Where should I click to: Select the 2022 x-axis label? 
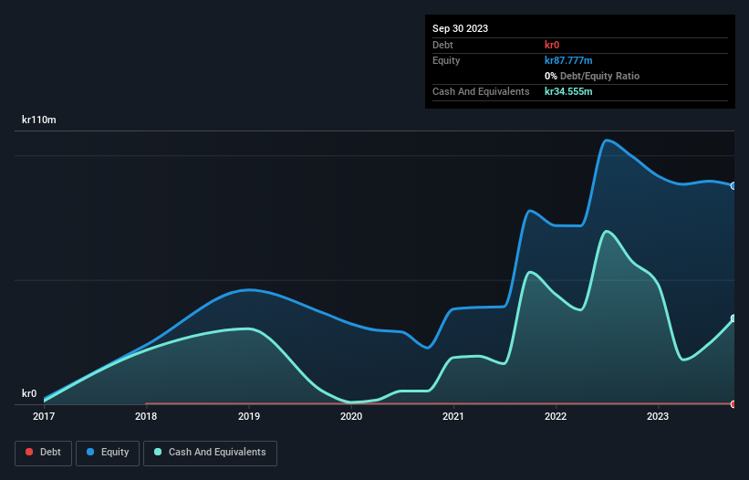click(556, 416)
